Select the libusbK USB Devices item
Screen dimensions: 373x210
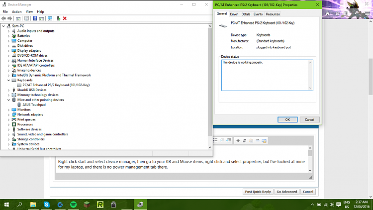tap(32, 90)
